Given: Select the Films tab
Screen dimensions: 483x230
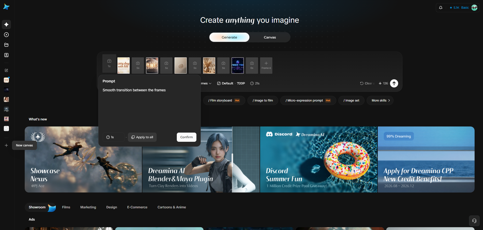Looking at the screenshot, I should click(66, 207).
